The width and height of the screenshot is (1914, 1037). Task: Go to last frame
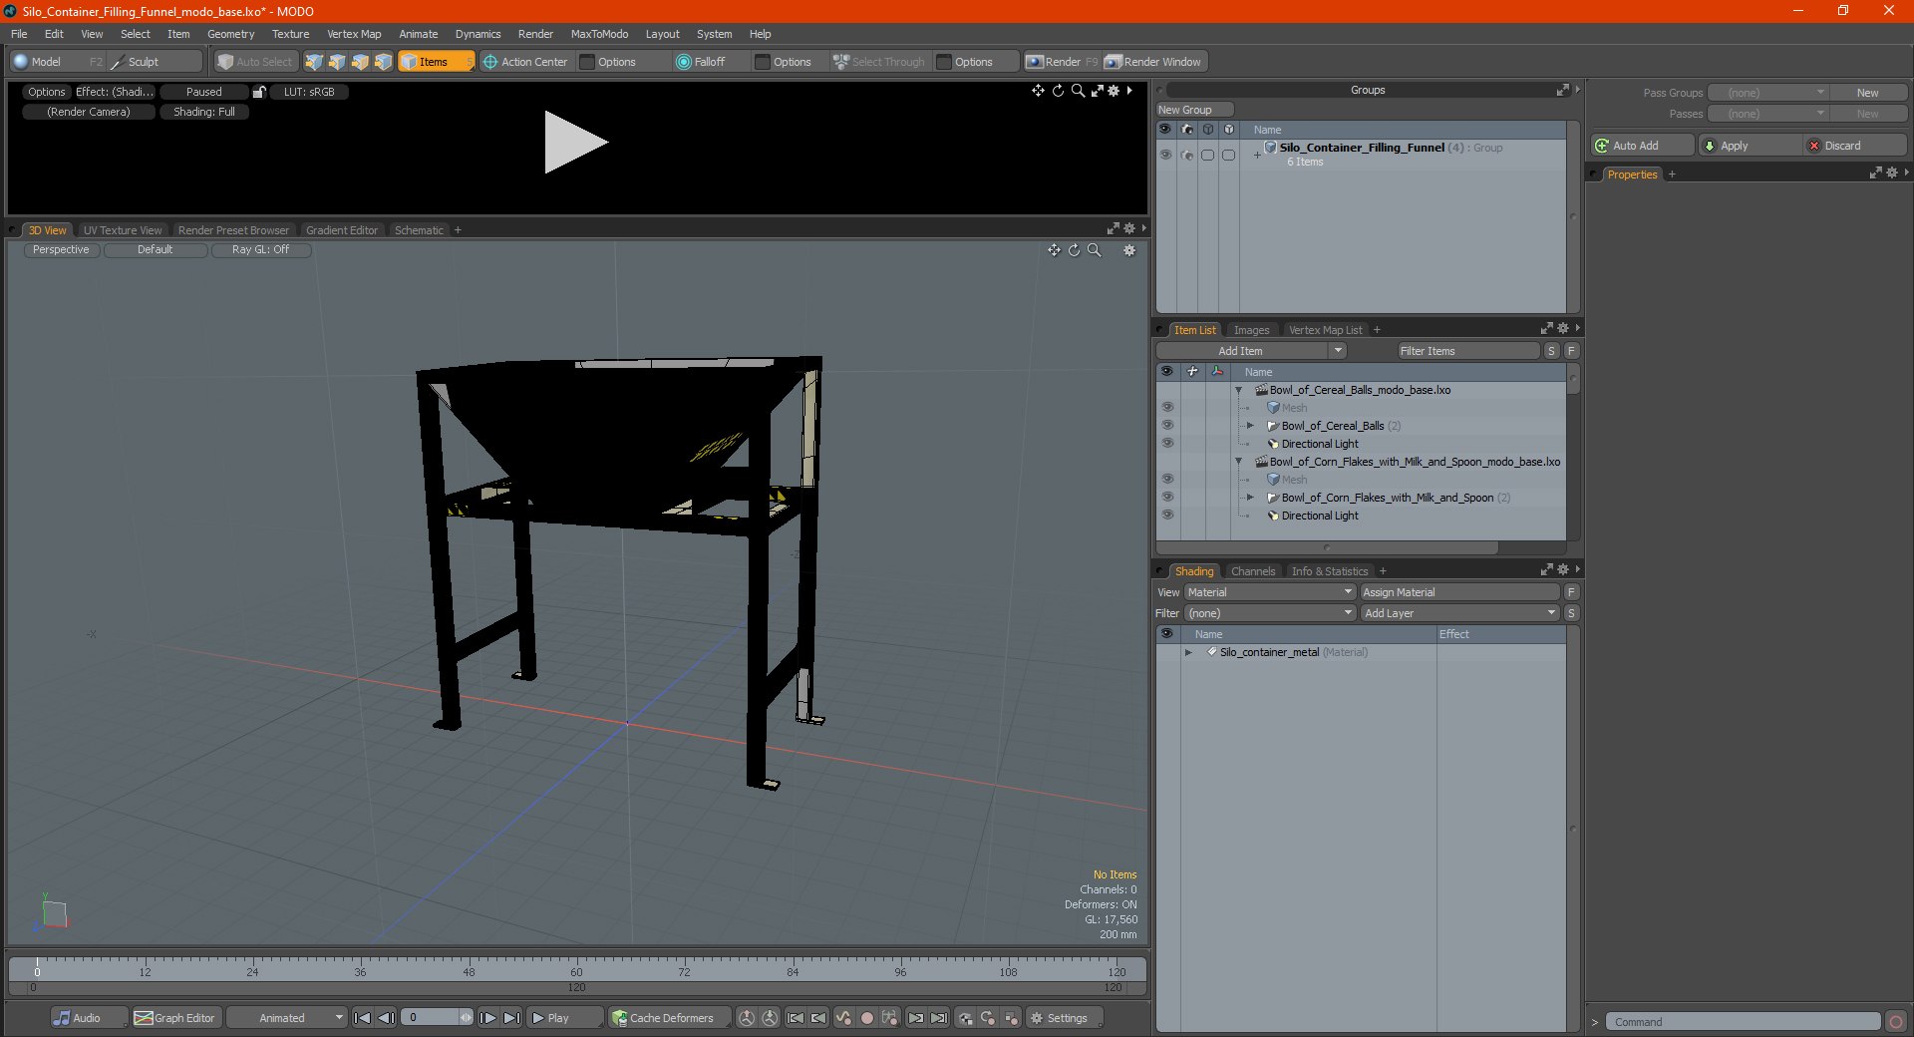pos(511,1018)
